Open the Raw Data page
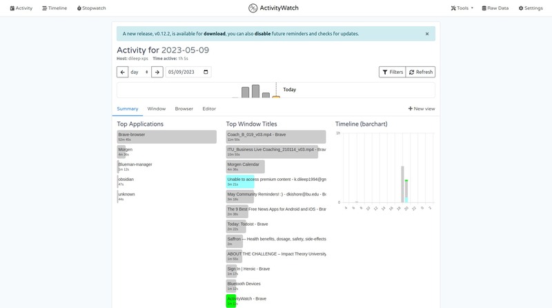 point(495,8)
